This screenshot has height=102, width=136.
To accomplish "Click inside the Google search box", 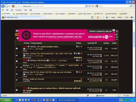I will tap(112, 6).
